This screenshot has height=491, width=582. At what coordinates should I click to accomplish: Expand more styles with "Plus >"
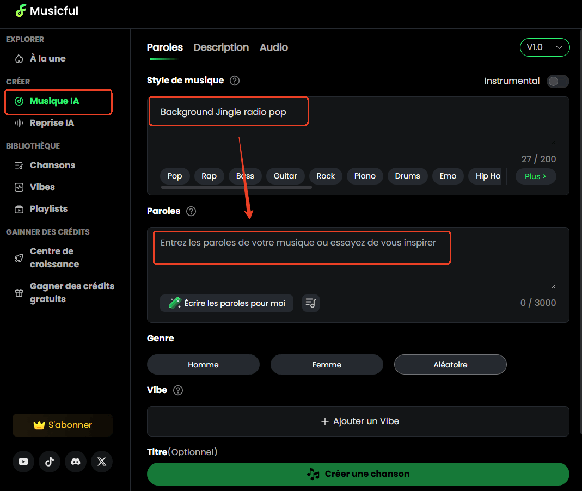tap(535, 176)
